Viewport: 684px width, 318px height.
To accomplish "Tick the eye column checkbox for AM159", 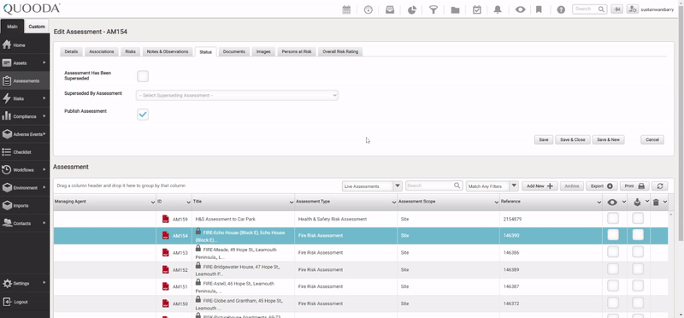I will pyautogui.click(x=613, y=218).
